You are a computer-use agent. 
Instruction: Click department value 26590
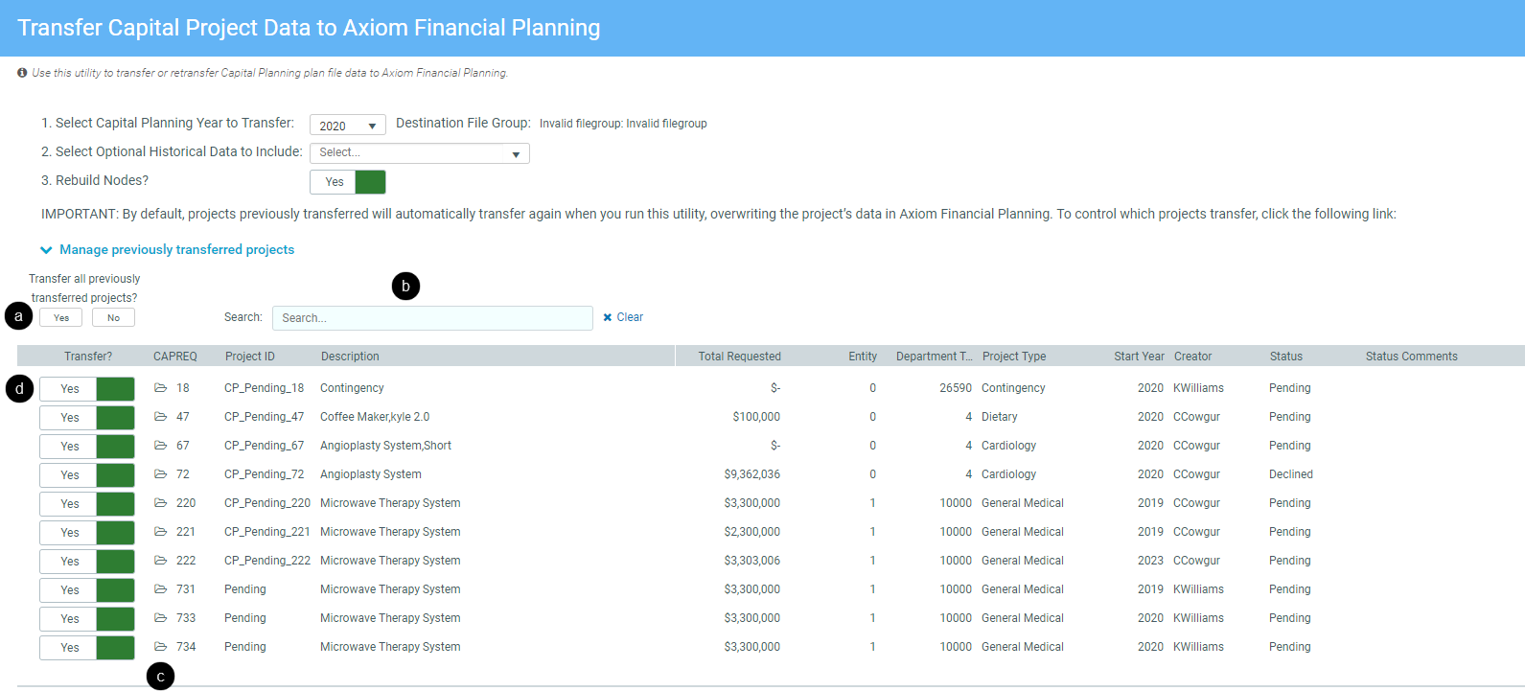(956, 388)
